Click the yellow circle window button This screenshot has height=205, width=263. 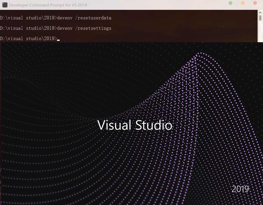(x=243, y=3)
